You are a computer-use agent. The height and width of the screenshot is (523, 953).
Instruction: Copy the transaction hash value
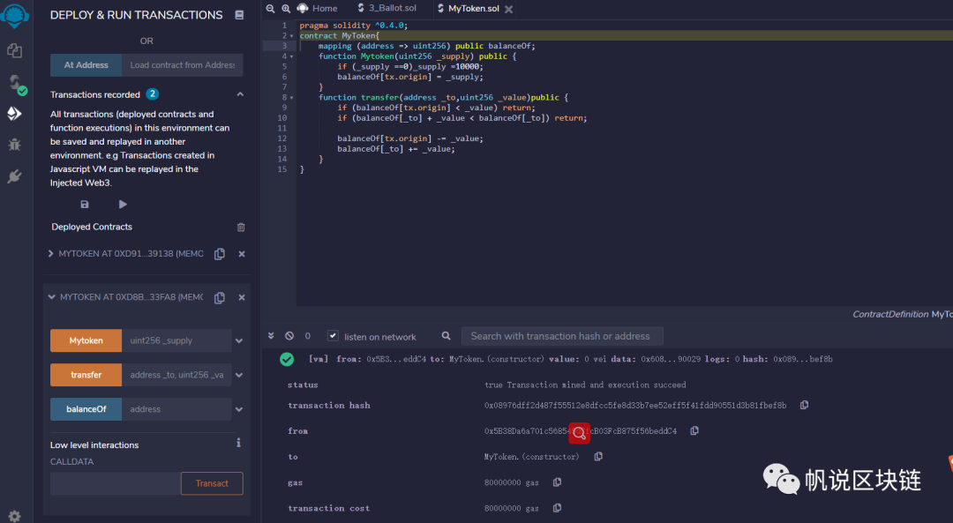coord(804,405)
